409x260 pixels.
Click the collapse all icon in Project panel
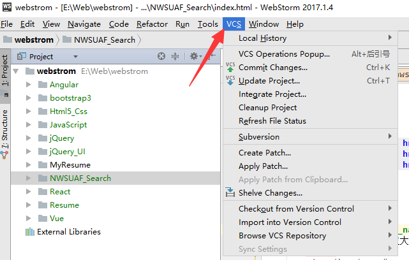pyautogui.click(x=175, y=56)
